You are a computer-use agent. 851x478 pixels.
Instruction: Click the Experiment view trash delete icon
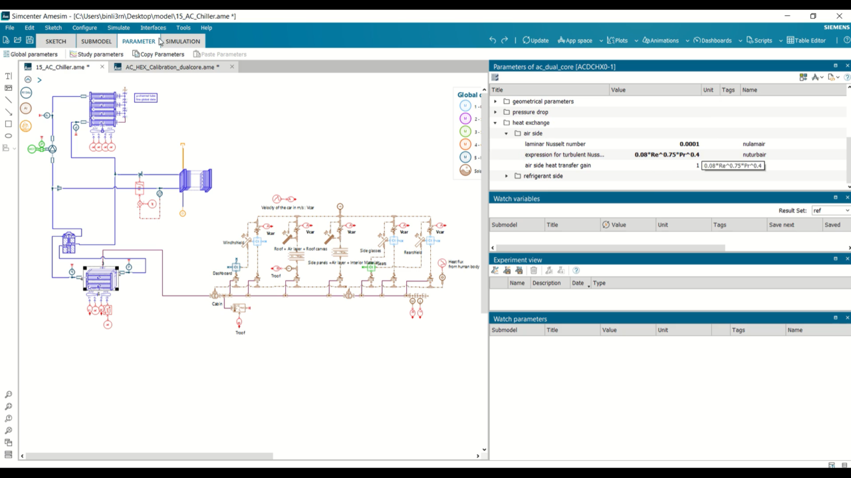[534, 271]
